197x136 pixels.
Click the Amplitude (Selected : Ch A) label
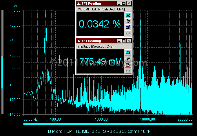96,47
